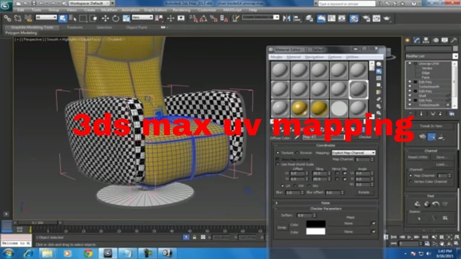Viewport: 461px width, 259px height.
Task: Open the Modify panel tab icon
Action: tap(417, 40)
